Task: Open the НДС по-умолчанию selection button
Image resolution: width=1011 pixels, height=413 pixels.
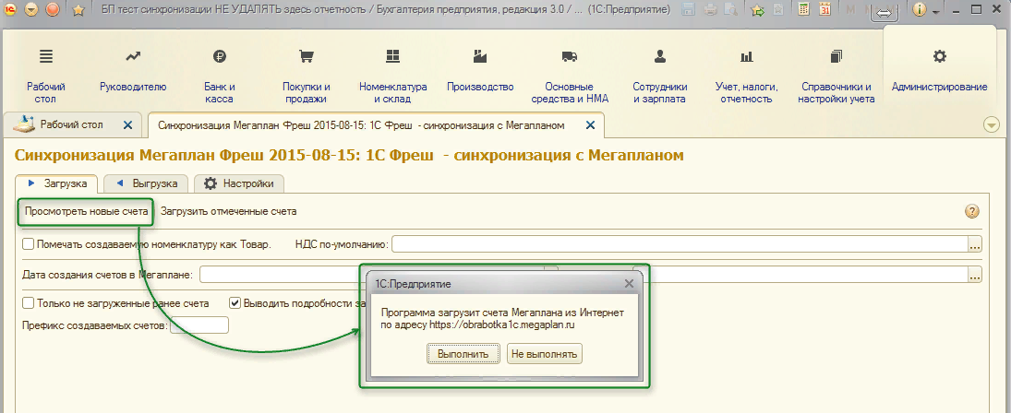Action: pos(975,244)
